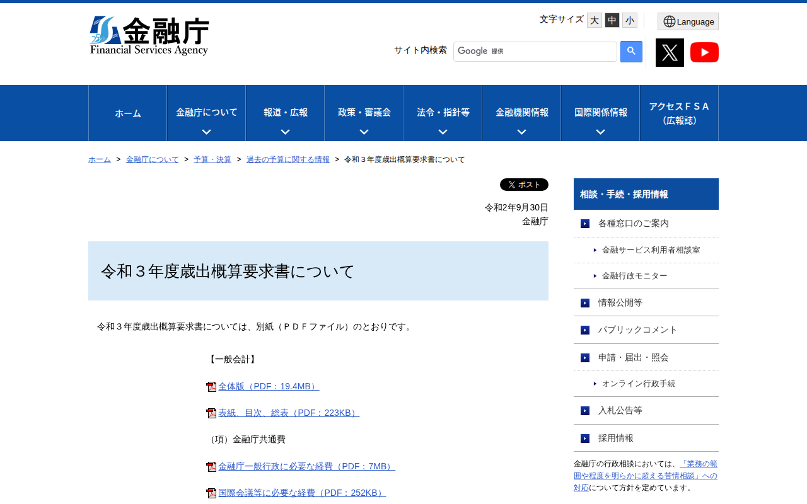Open the 予算・決算 breadcrumb link
This screenshot has width=807, height=504.
pos(212,159)
